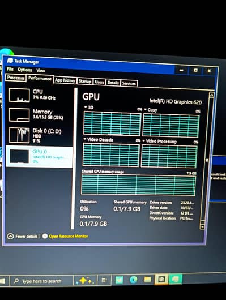Click the sparkle icon on taskbar

coord(85,281)
